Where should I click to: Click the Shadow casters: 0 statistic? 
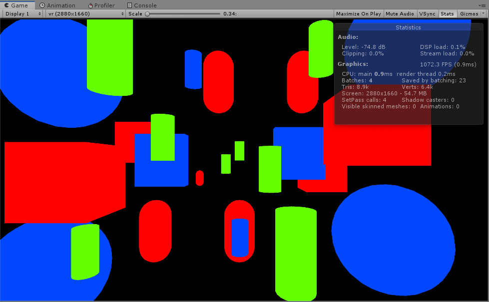pos(428,100)
